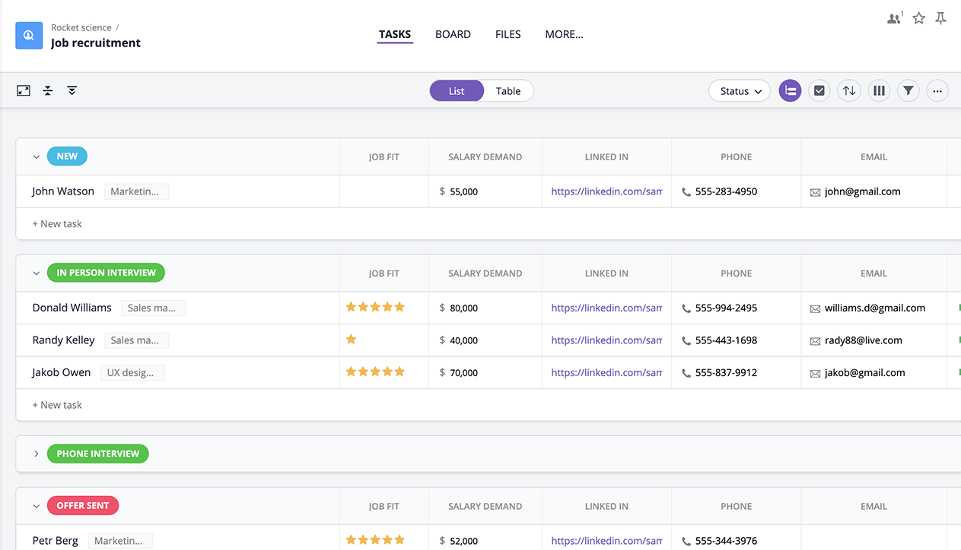
Task: Click the expand all rows icon
Action: (x=72, y=90)
